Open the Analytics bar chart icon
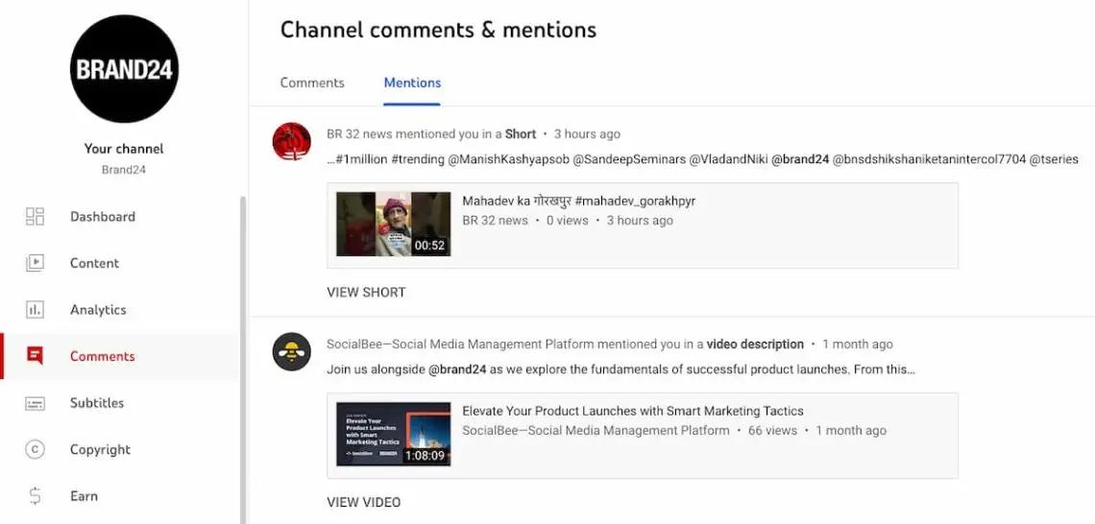This screenshot has width=1095, height=524. (35, 310)
